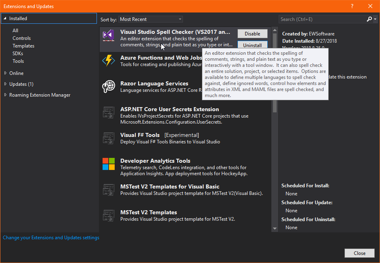The image size is (380, 263).
Task: Disable the Visual Studio Spell Checker extension
Action: (x=252, y=33)
